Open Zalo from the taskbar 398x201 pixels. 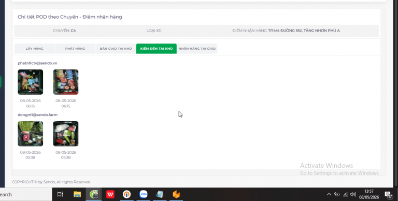tap(144, 194)
